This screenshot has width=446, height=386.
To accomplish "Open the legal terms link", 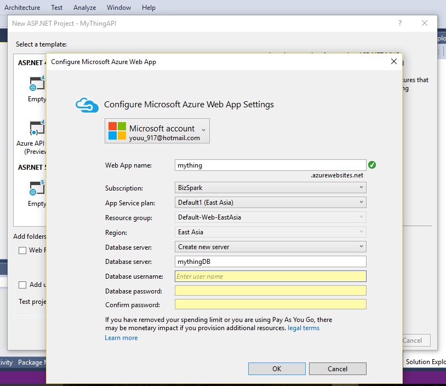I will click(x=303, y=328).
